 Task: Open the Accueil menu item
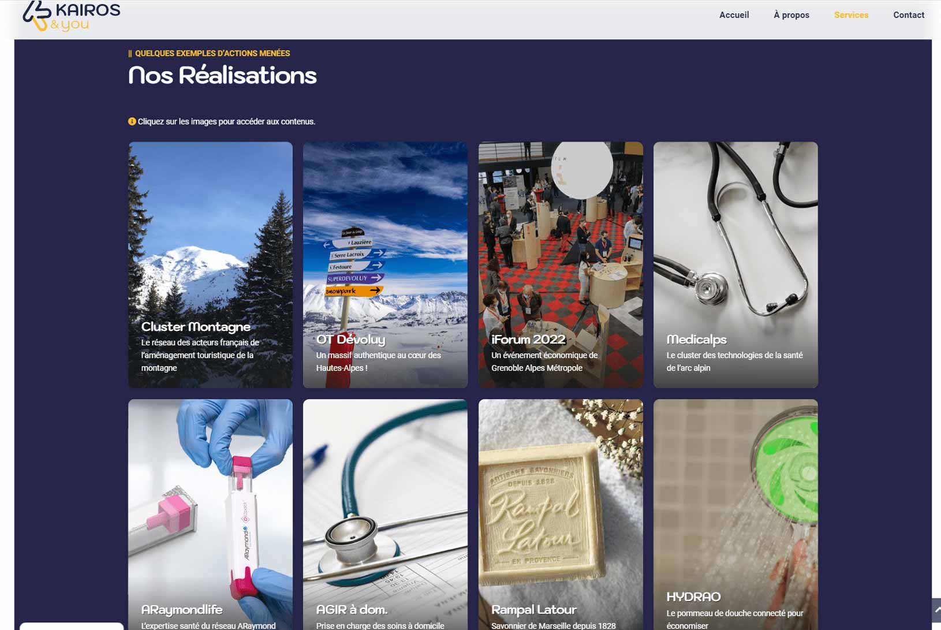click(x=734, y=15)
